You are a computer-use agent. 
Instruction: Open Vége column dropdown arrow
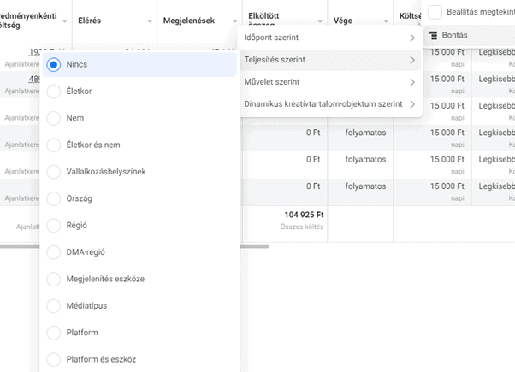coord(386,21)
